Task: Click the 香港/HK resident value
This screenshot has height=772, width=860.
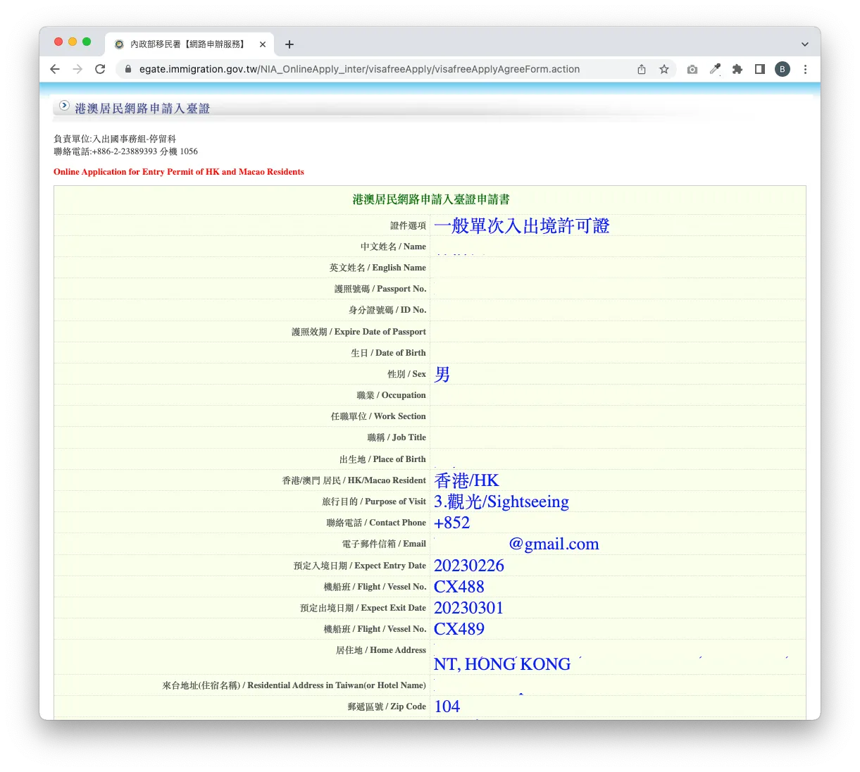Action: click(466, 480)
